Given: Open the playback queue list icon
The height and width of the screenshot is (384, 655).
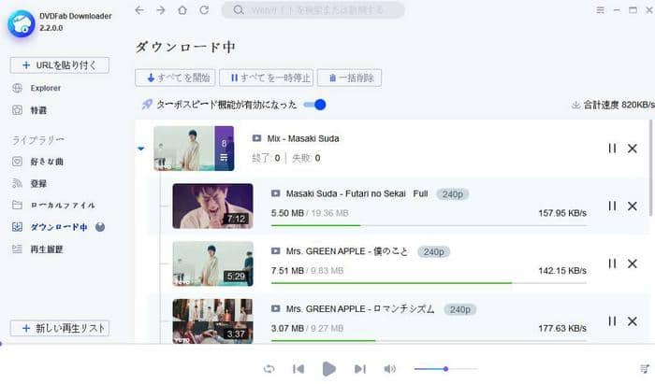Looking at the screenshot, I should [645, 368].
